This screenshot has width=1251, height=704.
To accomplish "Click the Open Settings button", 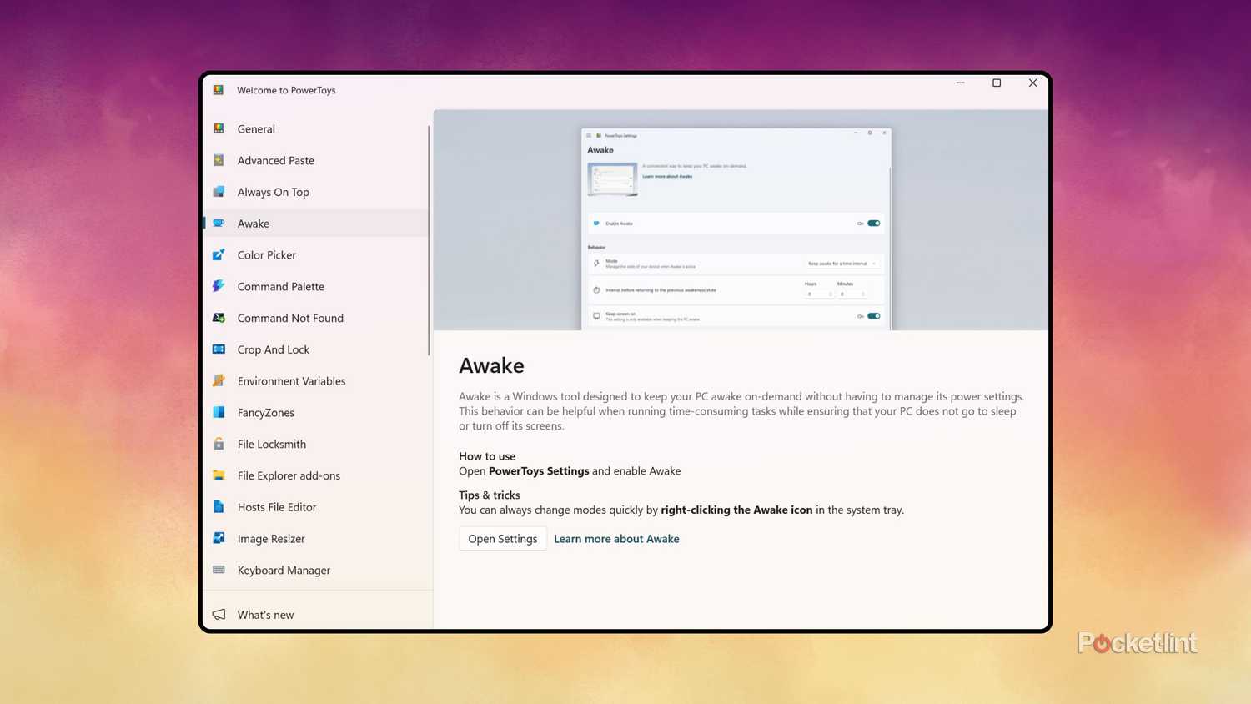I will [x=502, y=538].
